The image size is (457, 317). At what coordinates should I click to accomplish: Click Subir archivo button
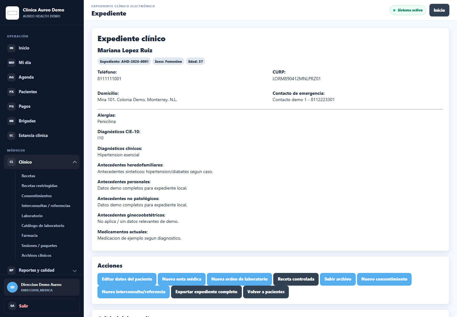338,279
